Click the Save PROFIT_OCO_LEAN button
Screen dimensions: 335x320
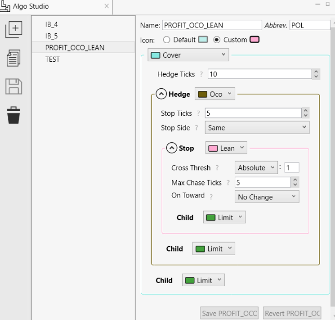pos(230,313)
